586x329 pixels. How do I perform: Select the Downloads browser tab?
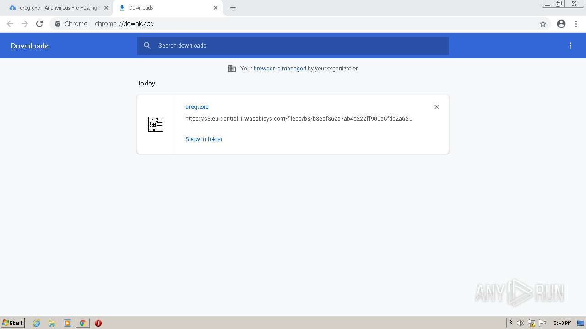tap(167, 8)
